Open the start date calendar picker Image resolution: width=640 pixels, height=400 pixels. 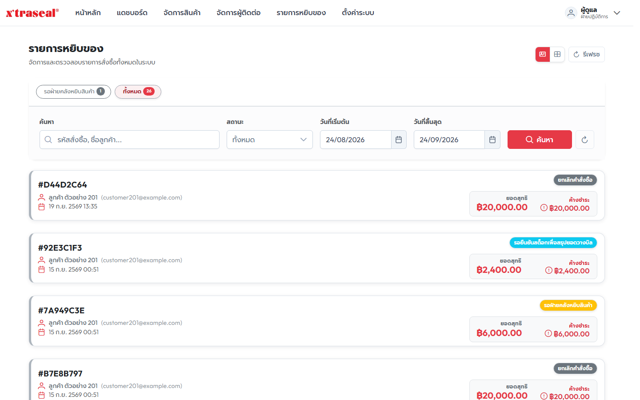point(399,140)
